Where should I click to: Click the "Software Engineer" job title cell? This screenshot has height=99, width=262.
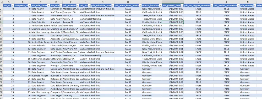coord(40,59)
